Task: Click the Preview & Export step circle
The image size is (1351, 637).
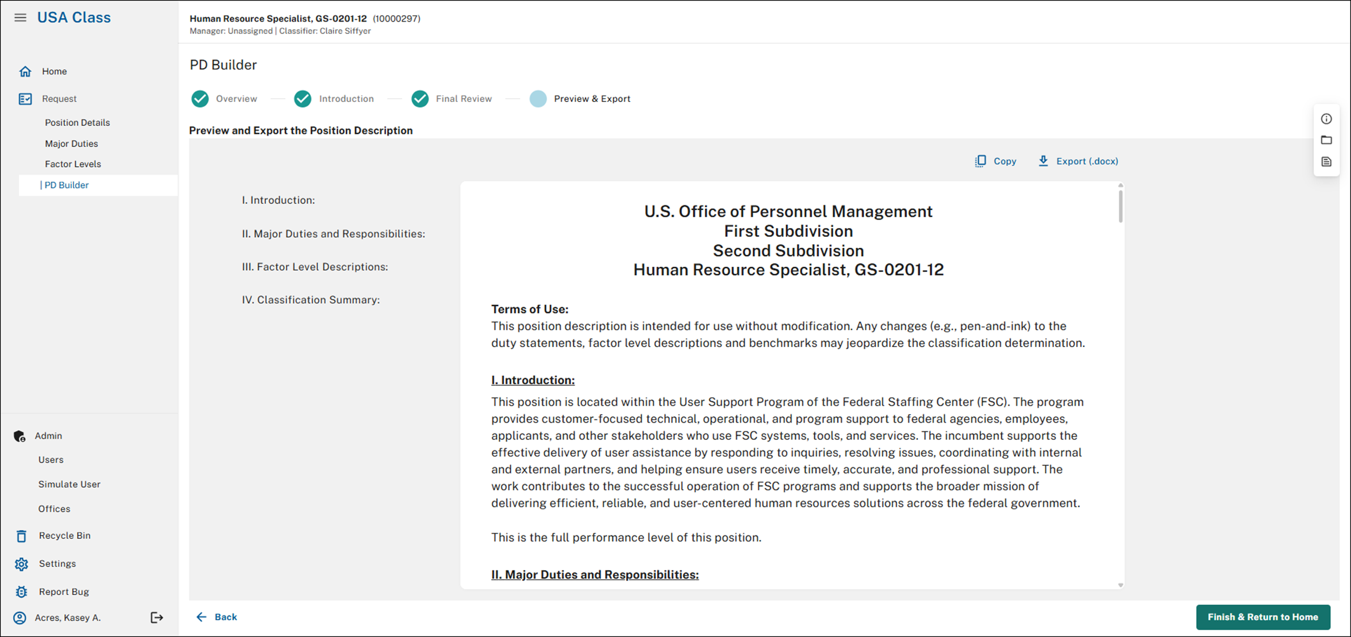Action: coord(538,99)
